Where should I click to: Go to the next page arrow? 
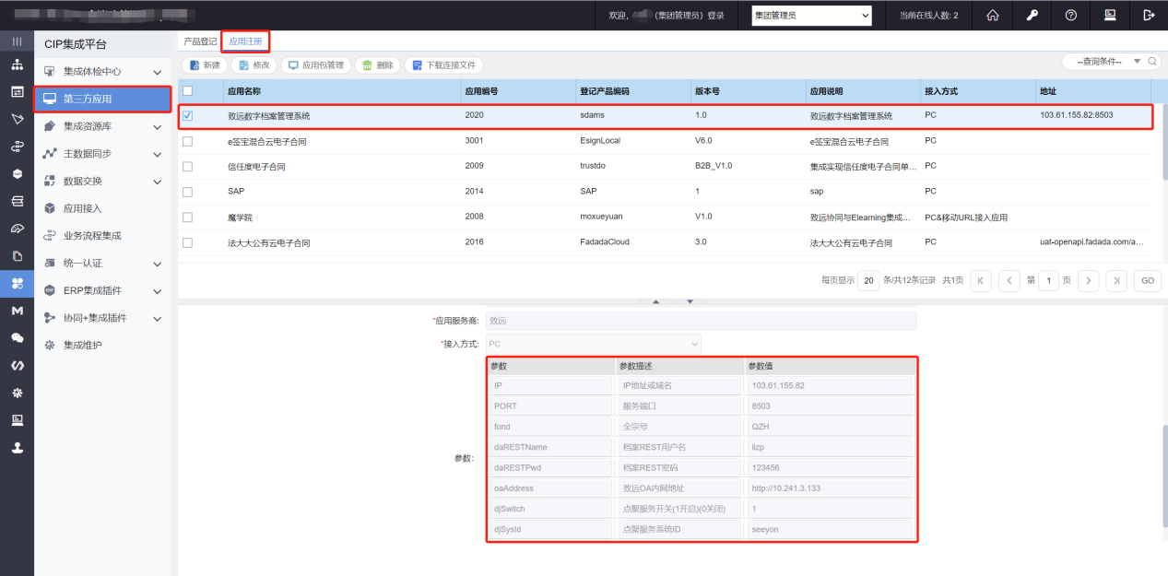1089,281
